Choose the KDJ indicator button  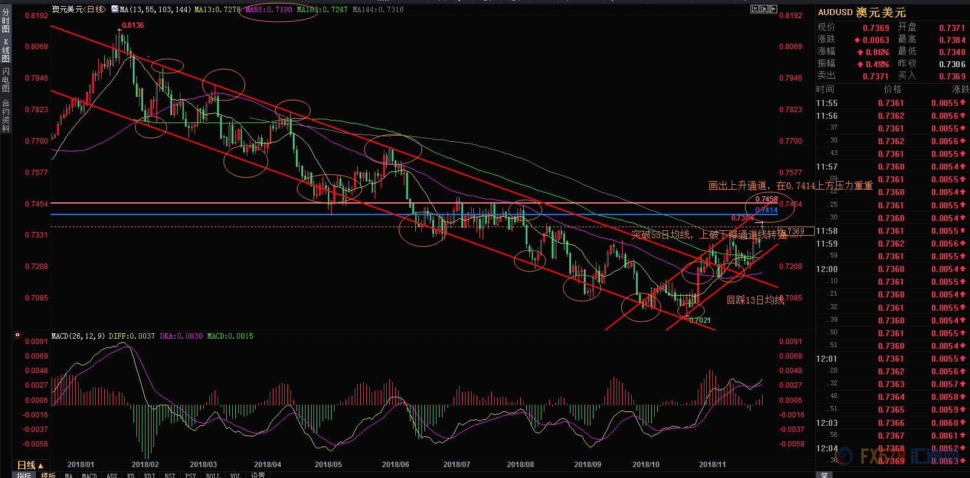(149, 475)
